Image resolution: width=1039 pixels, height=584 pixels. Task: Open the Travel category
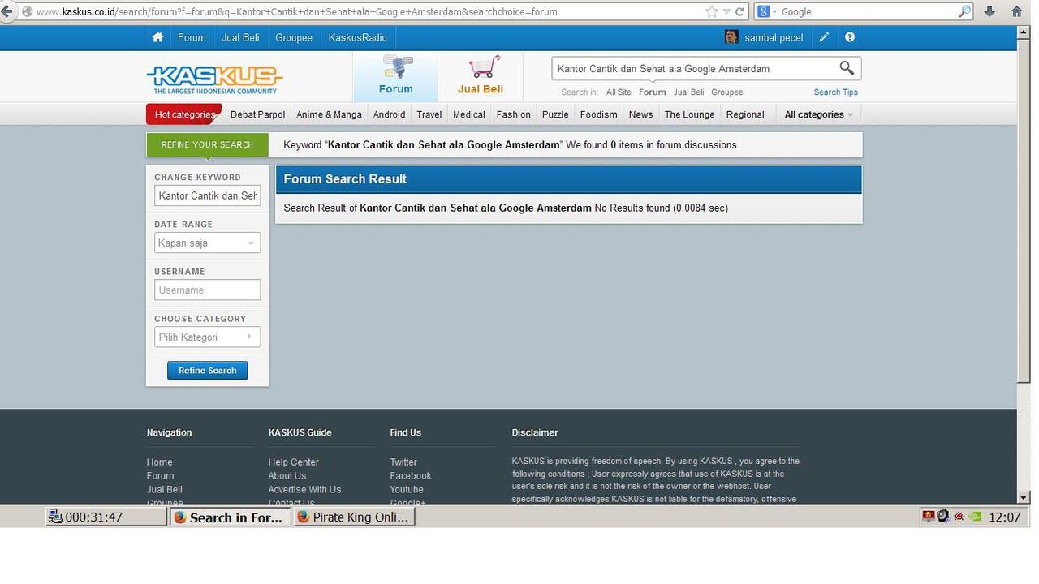pos(429,114)
